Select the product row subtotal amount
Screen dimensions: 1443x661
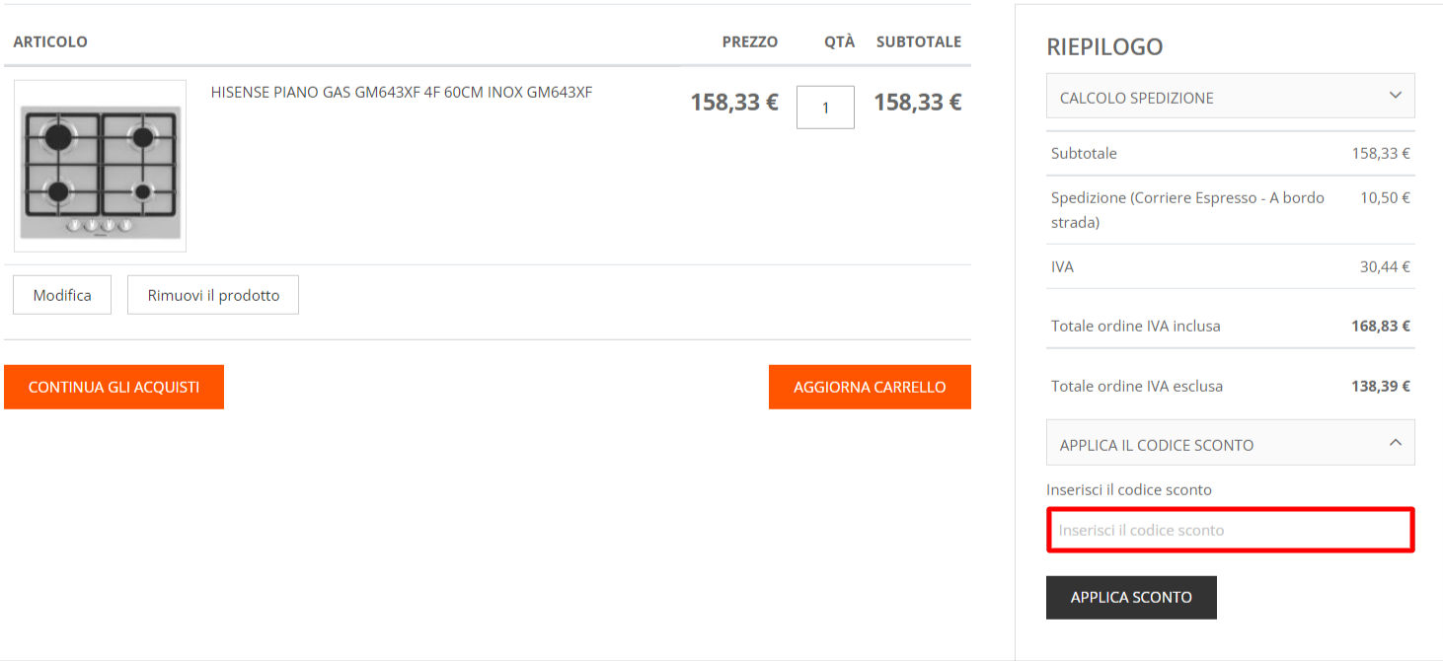click(917, 103)
